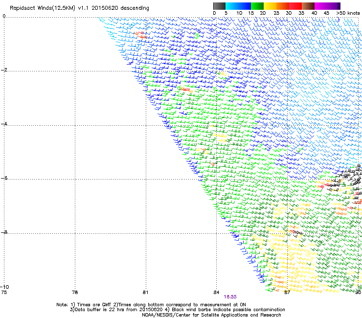Select the brown 35-40 knots legend swatch
Screen dimensions: 362x318
(x=308, y=6)
